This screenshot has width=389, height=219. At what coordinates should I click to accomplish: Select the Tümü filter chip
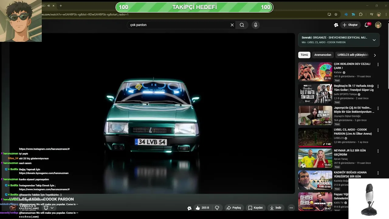click(x=304, y=55)
